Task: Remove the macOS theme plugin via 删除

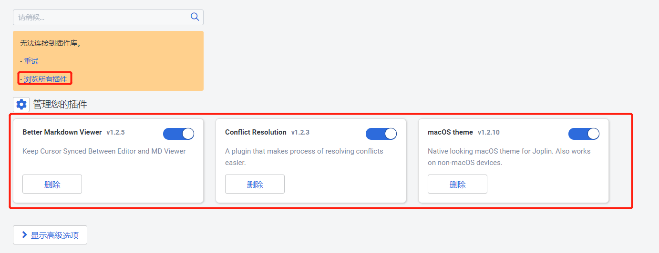Action: (x=457, y=184)
